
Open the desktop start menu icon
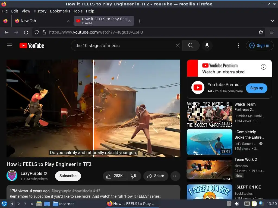pyautogui.click(x=4, y=204)
